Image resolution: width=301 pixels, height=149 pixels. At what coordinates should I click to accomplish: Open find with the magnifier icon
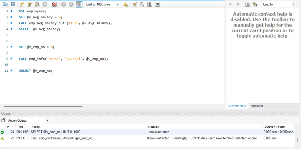[142, 4]
